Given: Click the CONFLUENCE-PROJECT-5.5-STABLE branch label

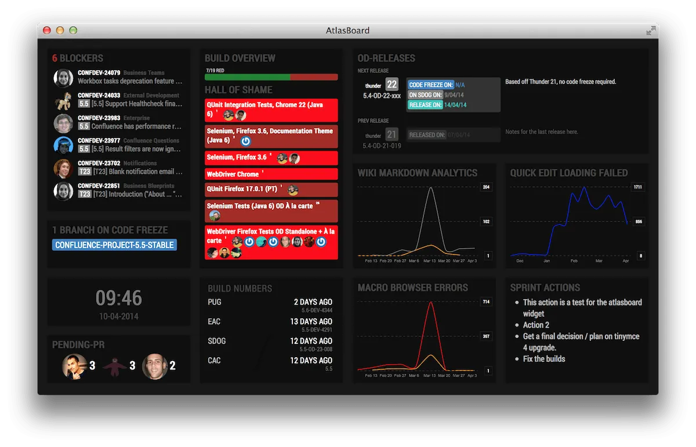Looking at the screenshot, I should click(114, 245).
